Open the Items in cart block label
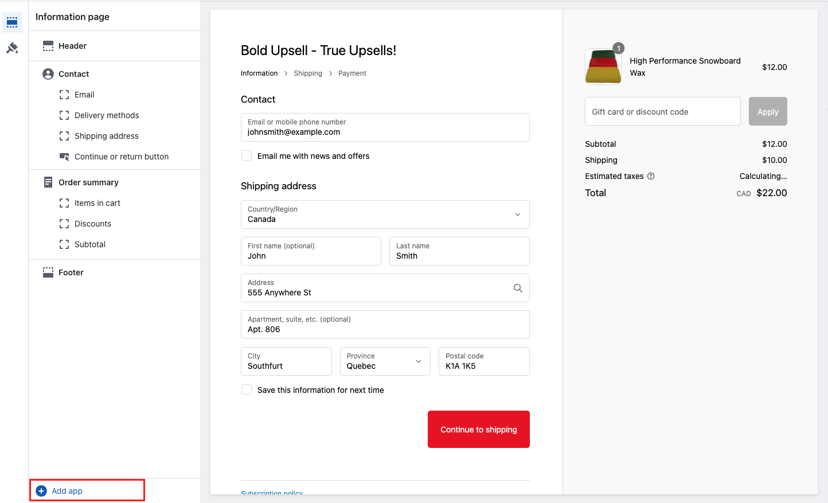828x503 pixels. click(x=97, y=203)
